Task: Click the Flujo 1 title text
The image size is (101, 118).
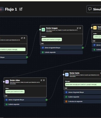Action: [x=11, y=9]
